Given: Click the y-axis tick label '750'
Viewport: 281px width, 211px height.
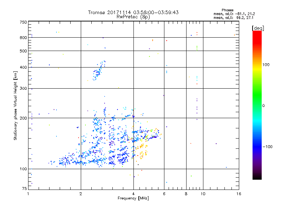Looking at the screenshot, I should pyautogui.click(x=23, y=23).
